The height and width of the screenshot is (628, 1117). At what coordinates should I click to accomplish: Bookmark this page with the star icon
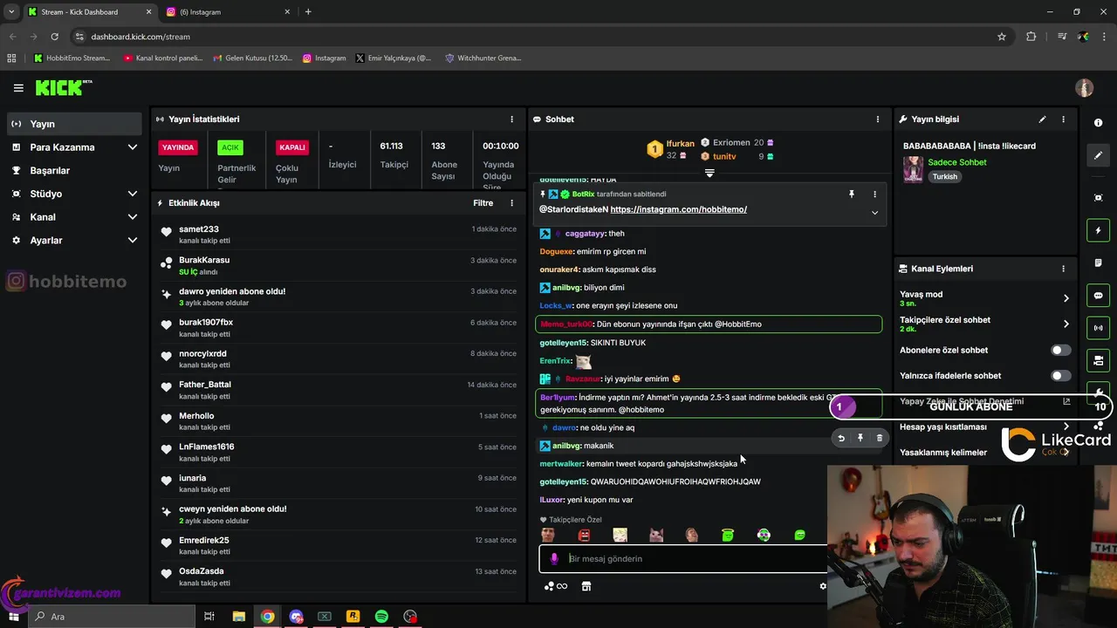[1002, 37]
